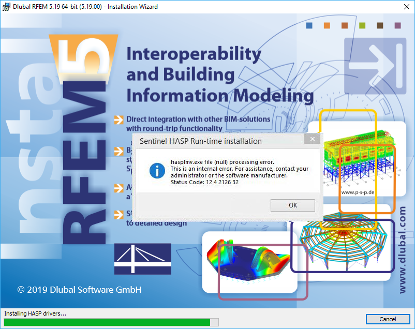Click the 'Status Code: 12 4 2126 32' text

pyautogui.click(x=204, y=182)
